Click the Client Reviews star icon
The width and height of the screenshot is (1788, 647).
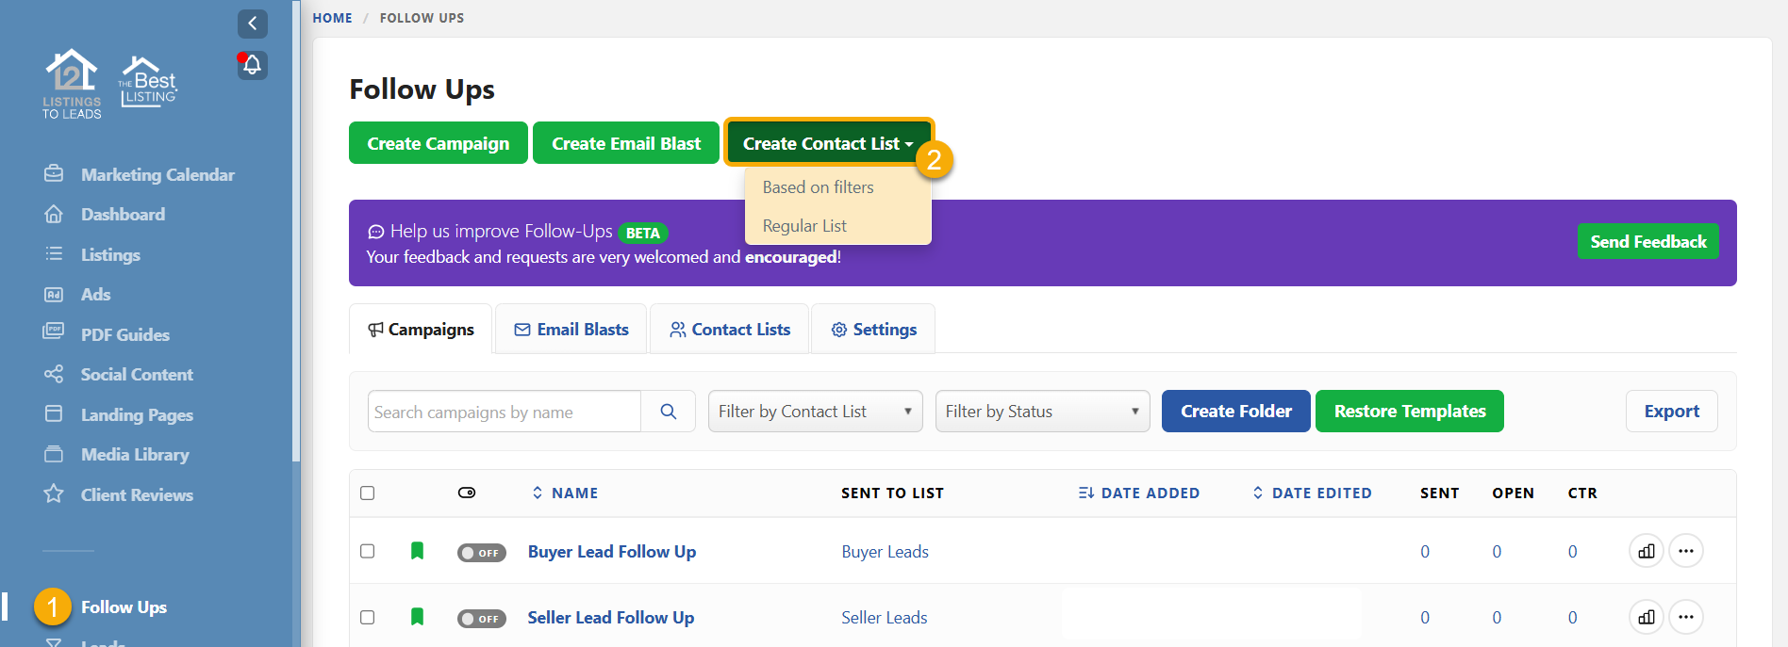pos(54,493)
